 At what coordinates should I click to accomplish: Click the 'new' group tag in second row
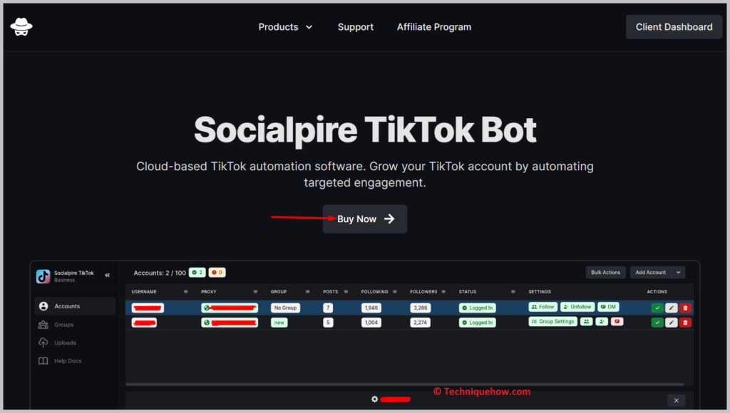(279, 323)
